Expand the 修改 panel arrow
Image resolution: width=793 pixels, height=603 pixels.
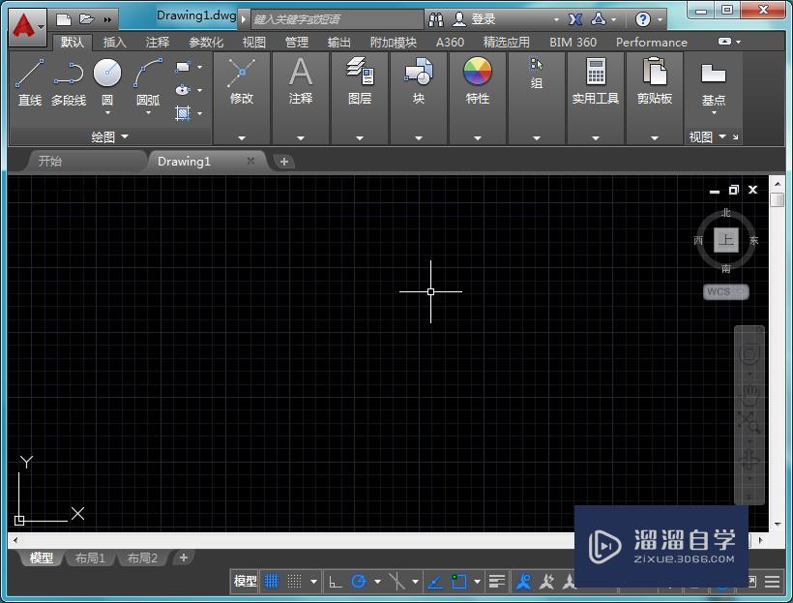[x=241, y=136]
